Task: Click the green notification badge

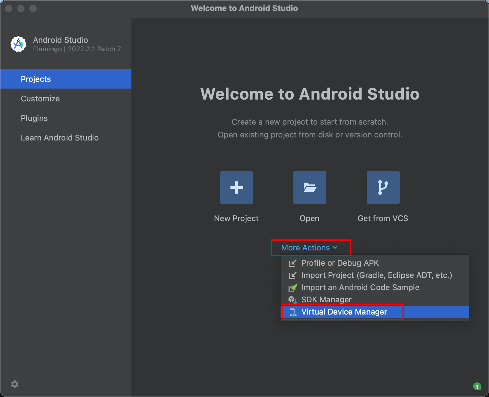Action: 477,387
